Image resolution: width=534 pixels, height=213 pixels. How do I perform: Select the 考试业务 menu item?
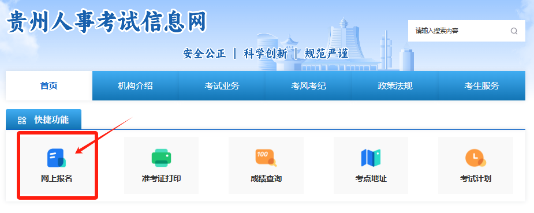click(222, 86)
